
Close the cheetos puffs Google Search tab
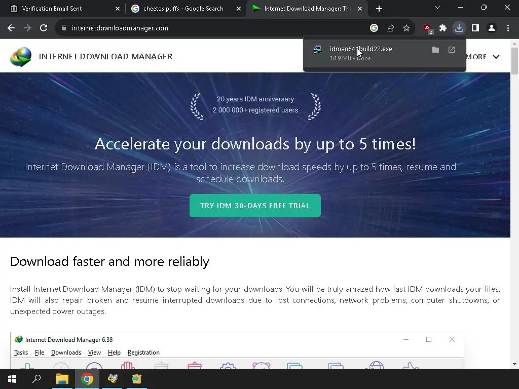[239, 9]
